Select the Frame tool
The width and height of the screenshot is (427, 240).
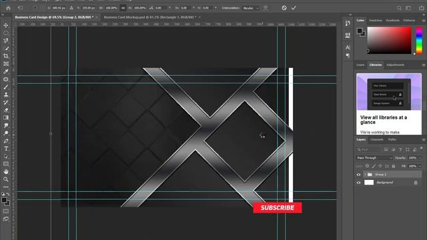(6, 64)
